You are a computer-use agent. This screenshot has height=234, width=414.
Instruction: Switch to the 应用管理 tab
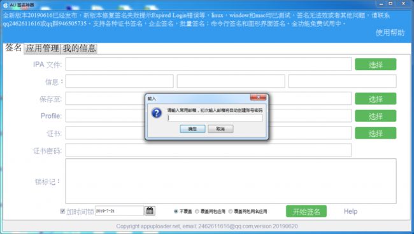[x=42, y=48]
